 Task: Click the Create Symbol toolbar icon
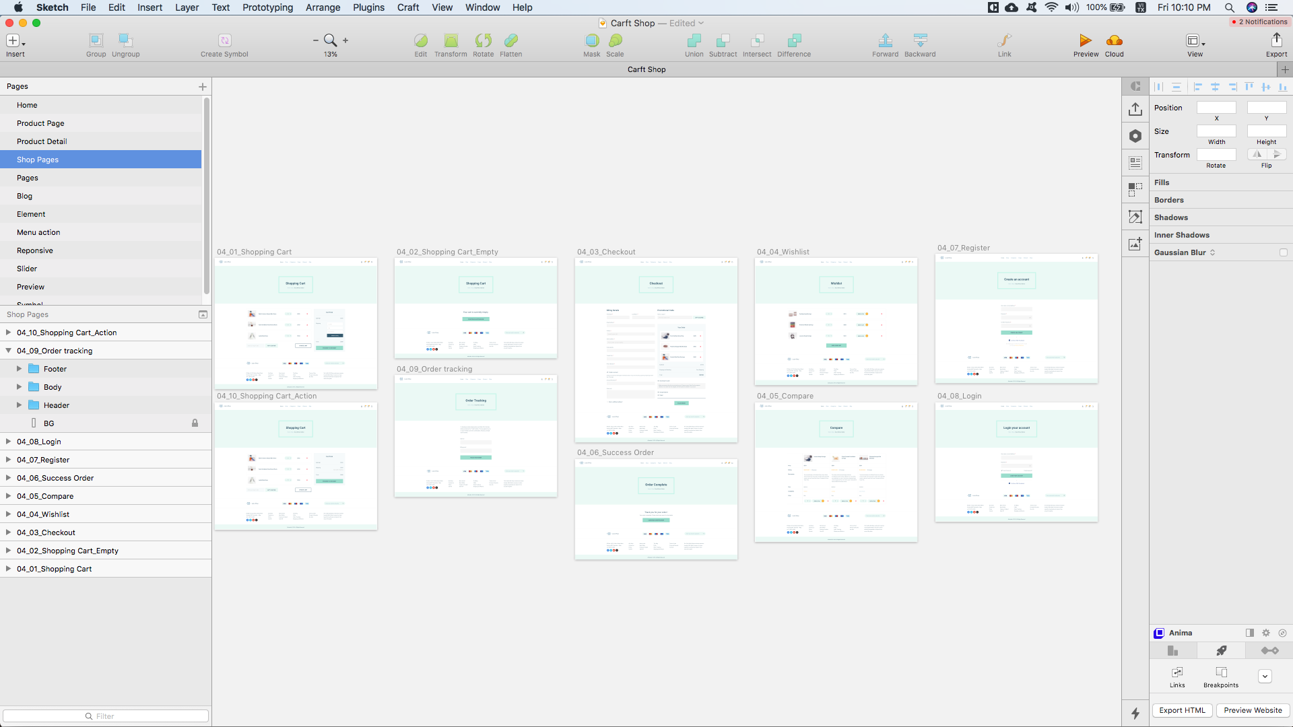(224, 40)
